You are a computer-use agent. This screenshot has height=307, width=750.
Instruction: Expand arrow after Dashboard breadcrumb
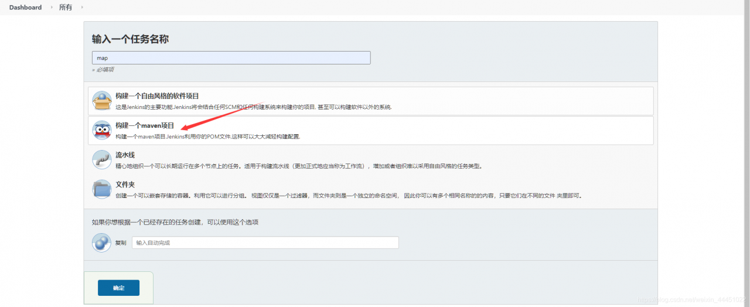51,8
